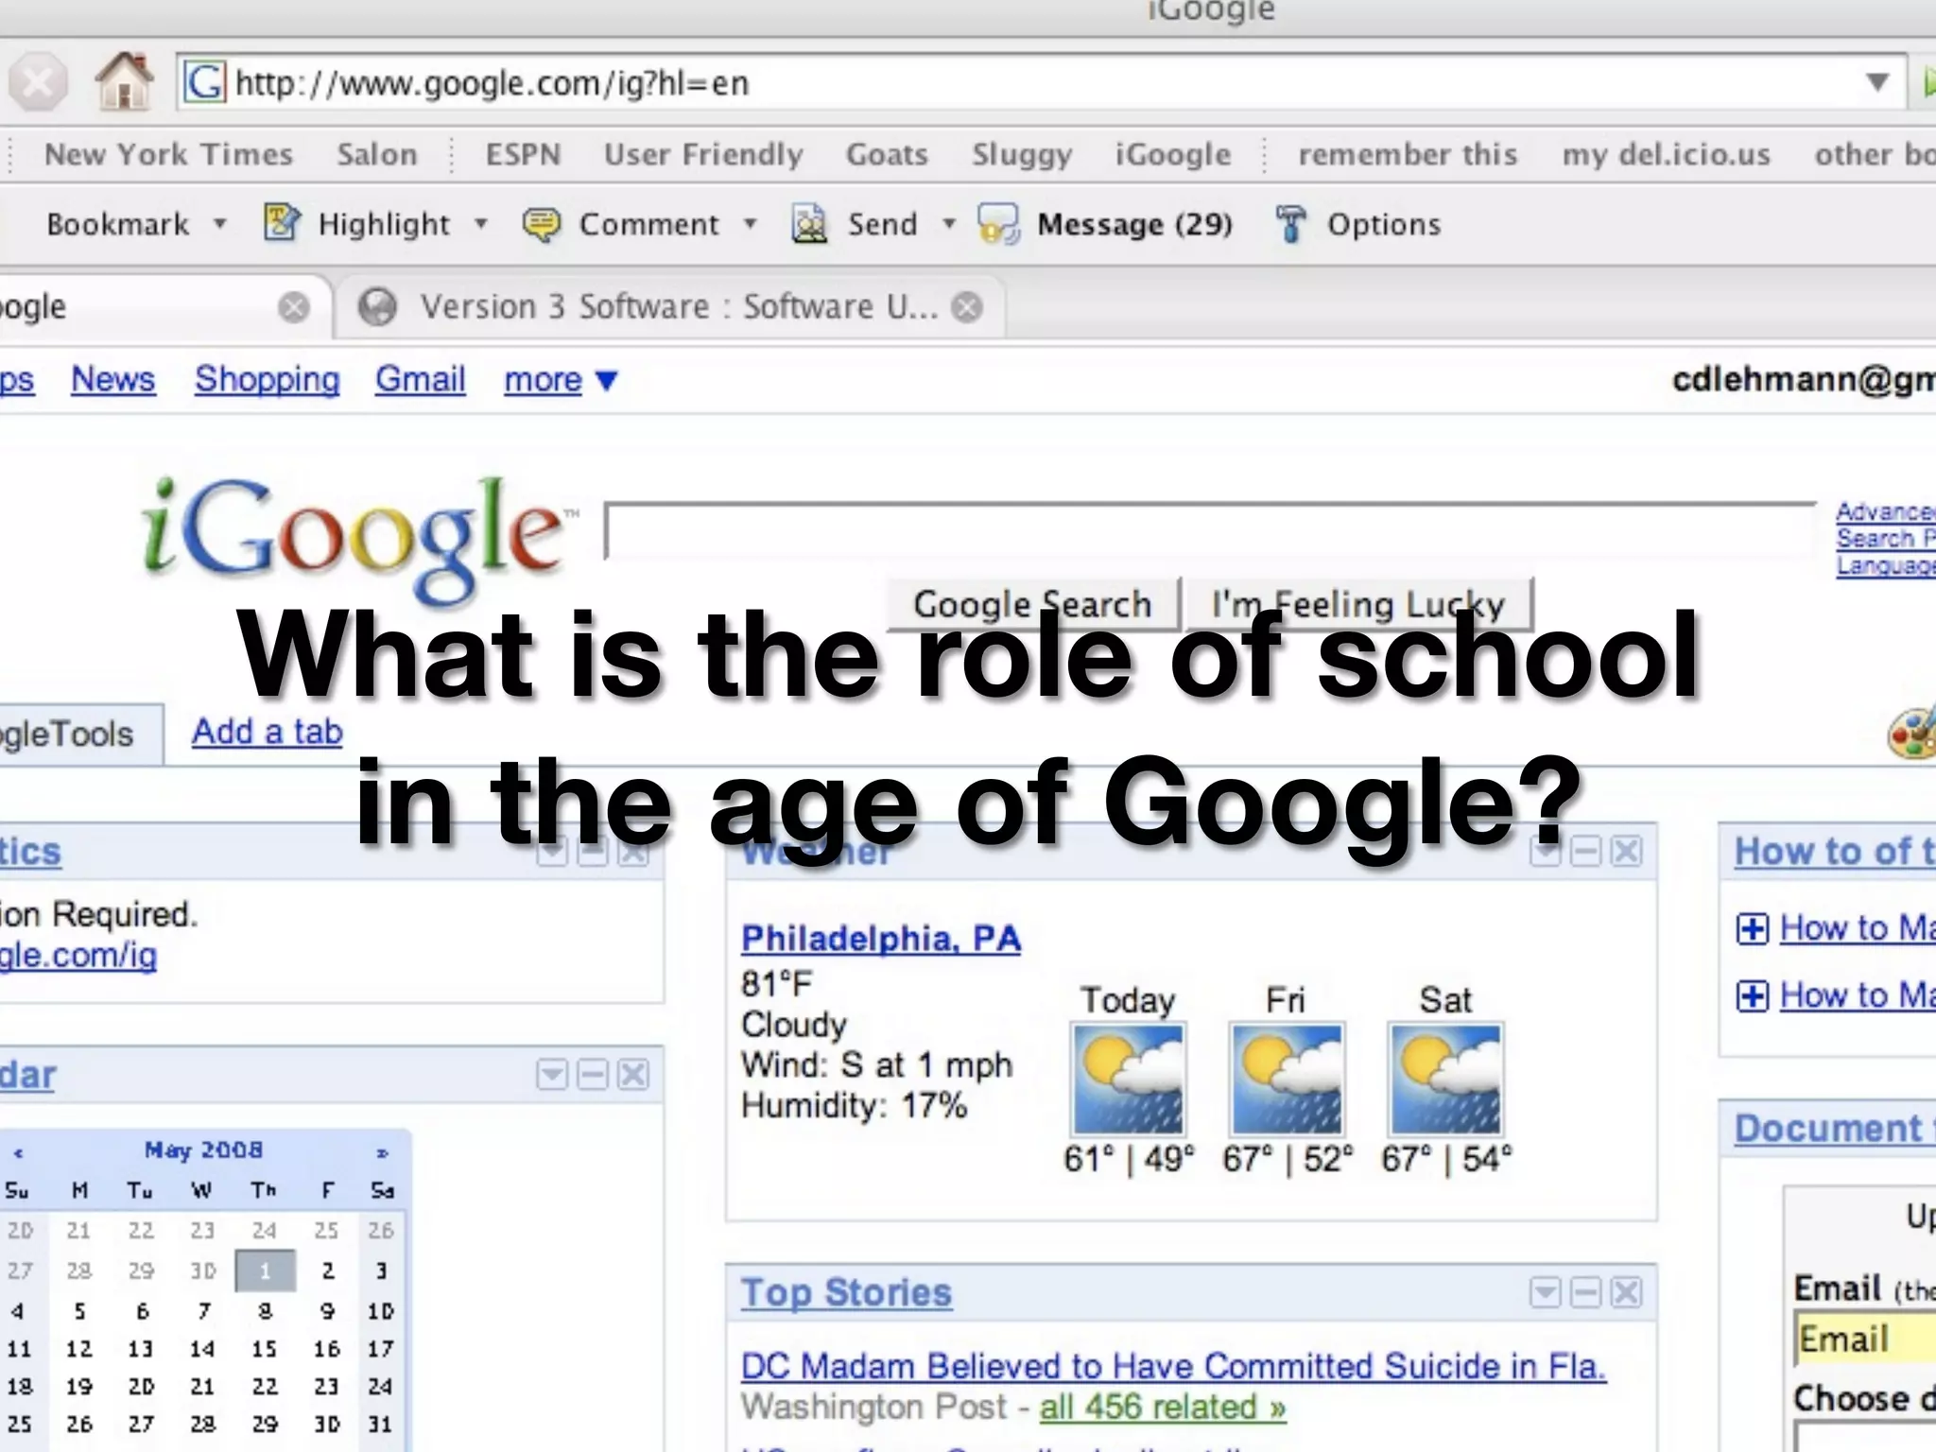The width and height of the screenshot is (1936, 1452).
Task: Click Add a tab link
Action: pyautogui.click(x=267, y=732)
